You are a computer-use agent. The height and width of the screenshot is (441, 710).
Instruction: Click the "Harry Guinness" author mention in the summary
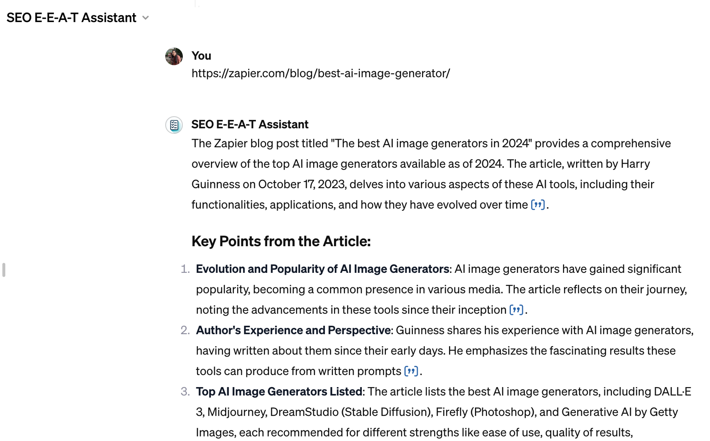(635, 164)
